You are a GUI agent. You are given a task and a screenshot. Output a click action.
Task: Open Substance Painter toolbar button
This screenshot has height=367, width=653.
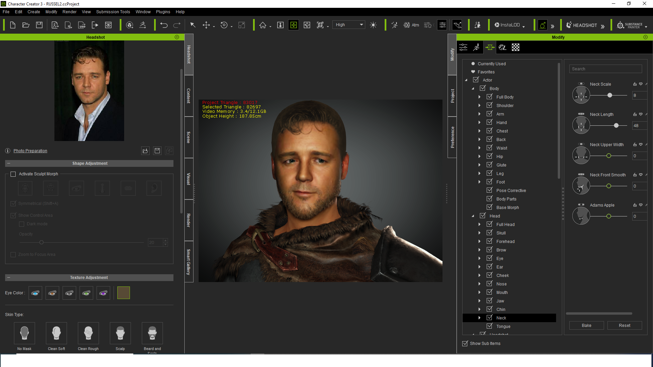[630, 25]
